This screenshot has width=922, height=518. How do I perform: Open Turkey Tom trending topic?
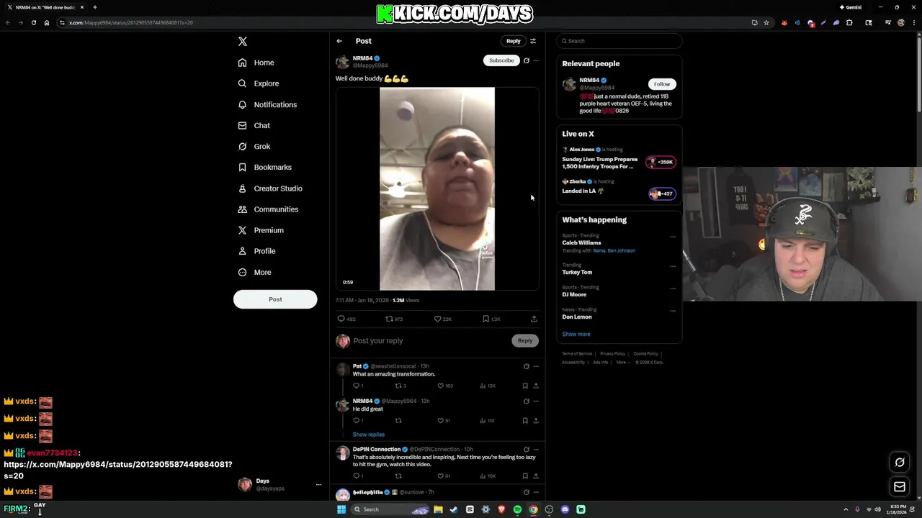577,272
